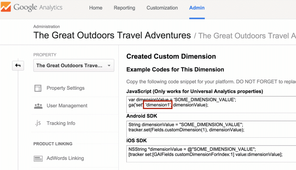Select the Admin tab
296x170 pixels.
pos(197,8)
